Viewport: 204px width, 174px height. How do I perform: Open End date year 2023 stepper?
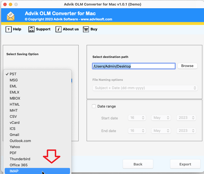[186, 131]
